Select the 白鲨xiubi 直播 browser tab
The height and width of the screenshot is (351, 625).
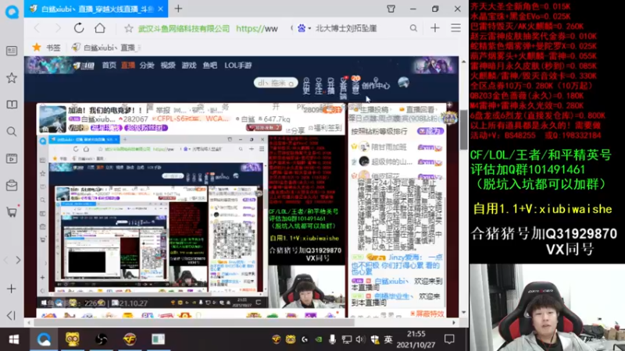[x=95, y=9]
